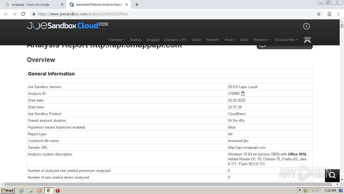
Task: Close the omappapi Google search tab
Action: click(x=62, y=5)
